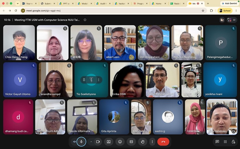
Task: Open the browser extensions puzzle icon
Action: point(212,11)
